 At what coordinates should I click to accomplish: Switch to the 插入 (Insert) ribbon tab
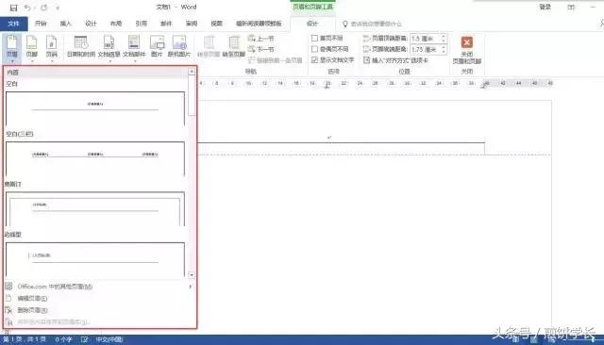click(65, 24)
